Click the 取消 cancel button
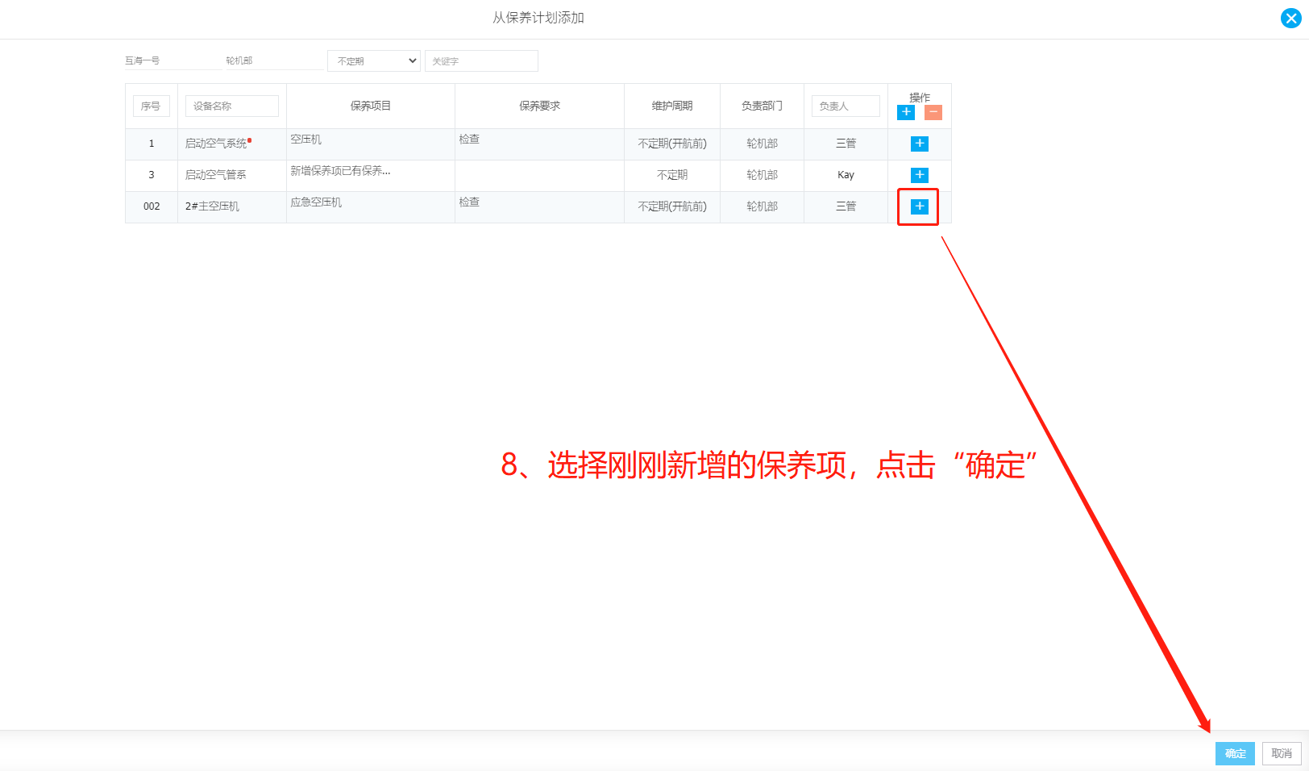This screenshot has width=1309, height=771. coord(1282,753)
